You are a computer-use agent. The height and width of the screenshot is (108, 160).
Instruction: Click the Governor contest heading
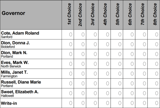tap(13, 13)
